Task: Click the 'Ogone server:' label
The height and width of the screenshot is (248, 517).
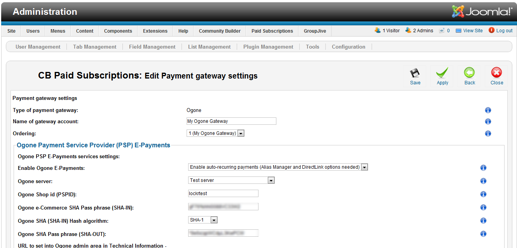Action: click(35, 182)
